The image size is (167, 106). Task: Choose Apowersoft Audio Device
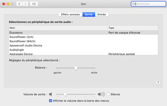click(x=83, y=46)
